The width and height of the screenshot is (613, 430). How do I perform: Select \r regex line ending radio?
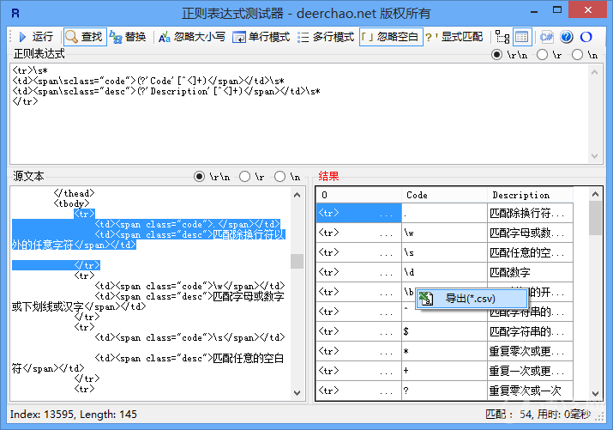[x=541, y=55]
